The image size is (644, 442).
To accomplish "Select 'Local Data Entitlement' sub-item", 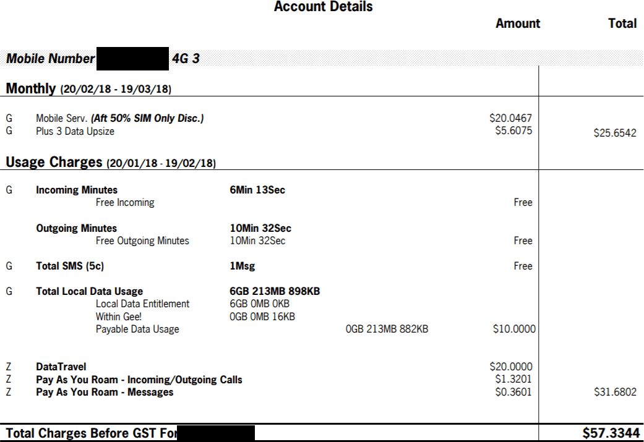I will click(x=142, y=304).
